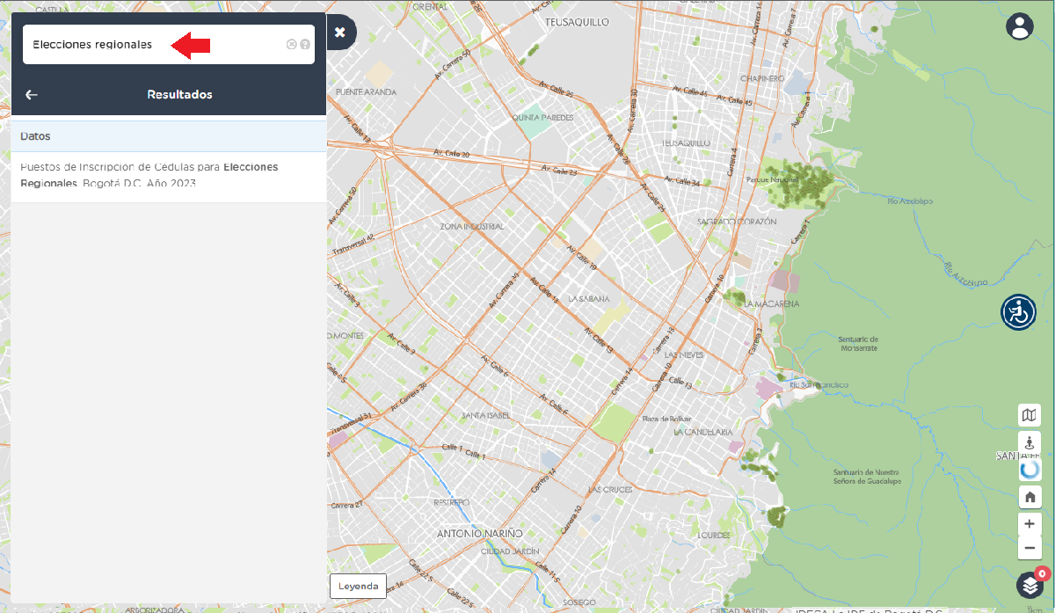Clear the search text with the small X icon
This screenshot has width=1055, height=613.
click(291, 44)
